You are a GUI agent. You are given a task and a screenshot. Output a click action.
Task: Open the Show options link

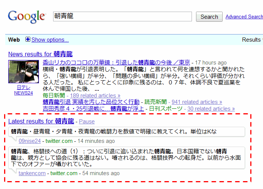point(50,40)
